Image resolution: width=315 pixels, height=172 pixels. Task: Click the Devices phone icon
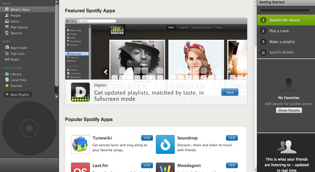click(7, 33)
